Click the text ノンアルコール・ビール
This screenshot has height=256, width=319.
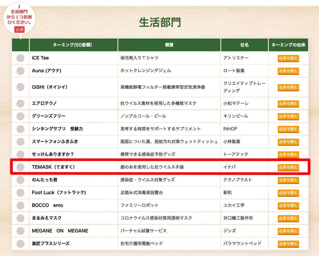[143, 116]
